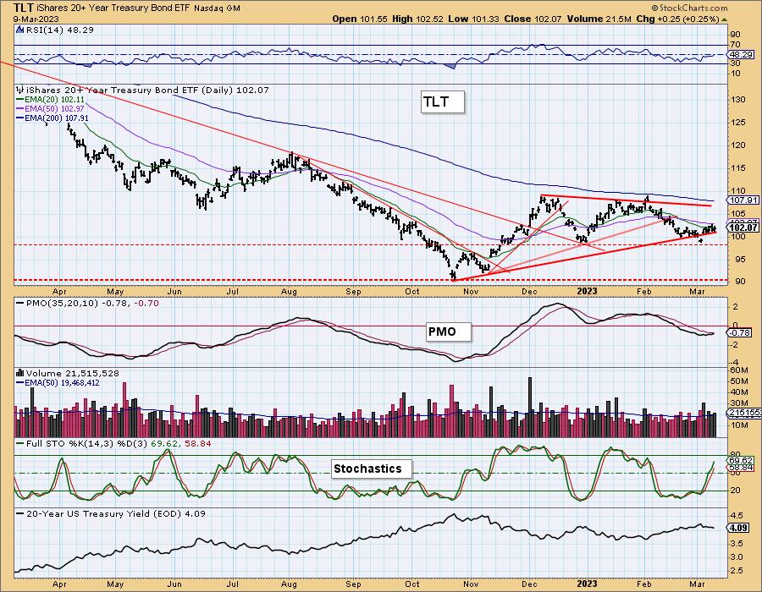Click the 130 price level on the price axis
The width and height of the screenshot is (762, 592).
(x=738, y=100)
